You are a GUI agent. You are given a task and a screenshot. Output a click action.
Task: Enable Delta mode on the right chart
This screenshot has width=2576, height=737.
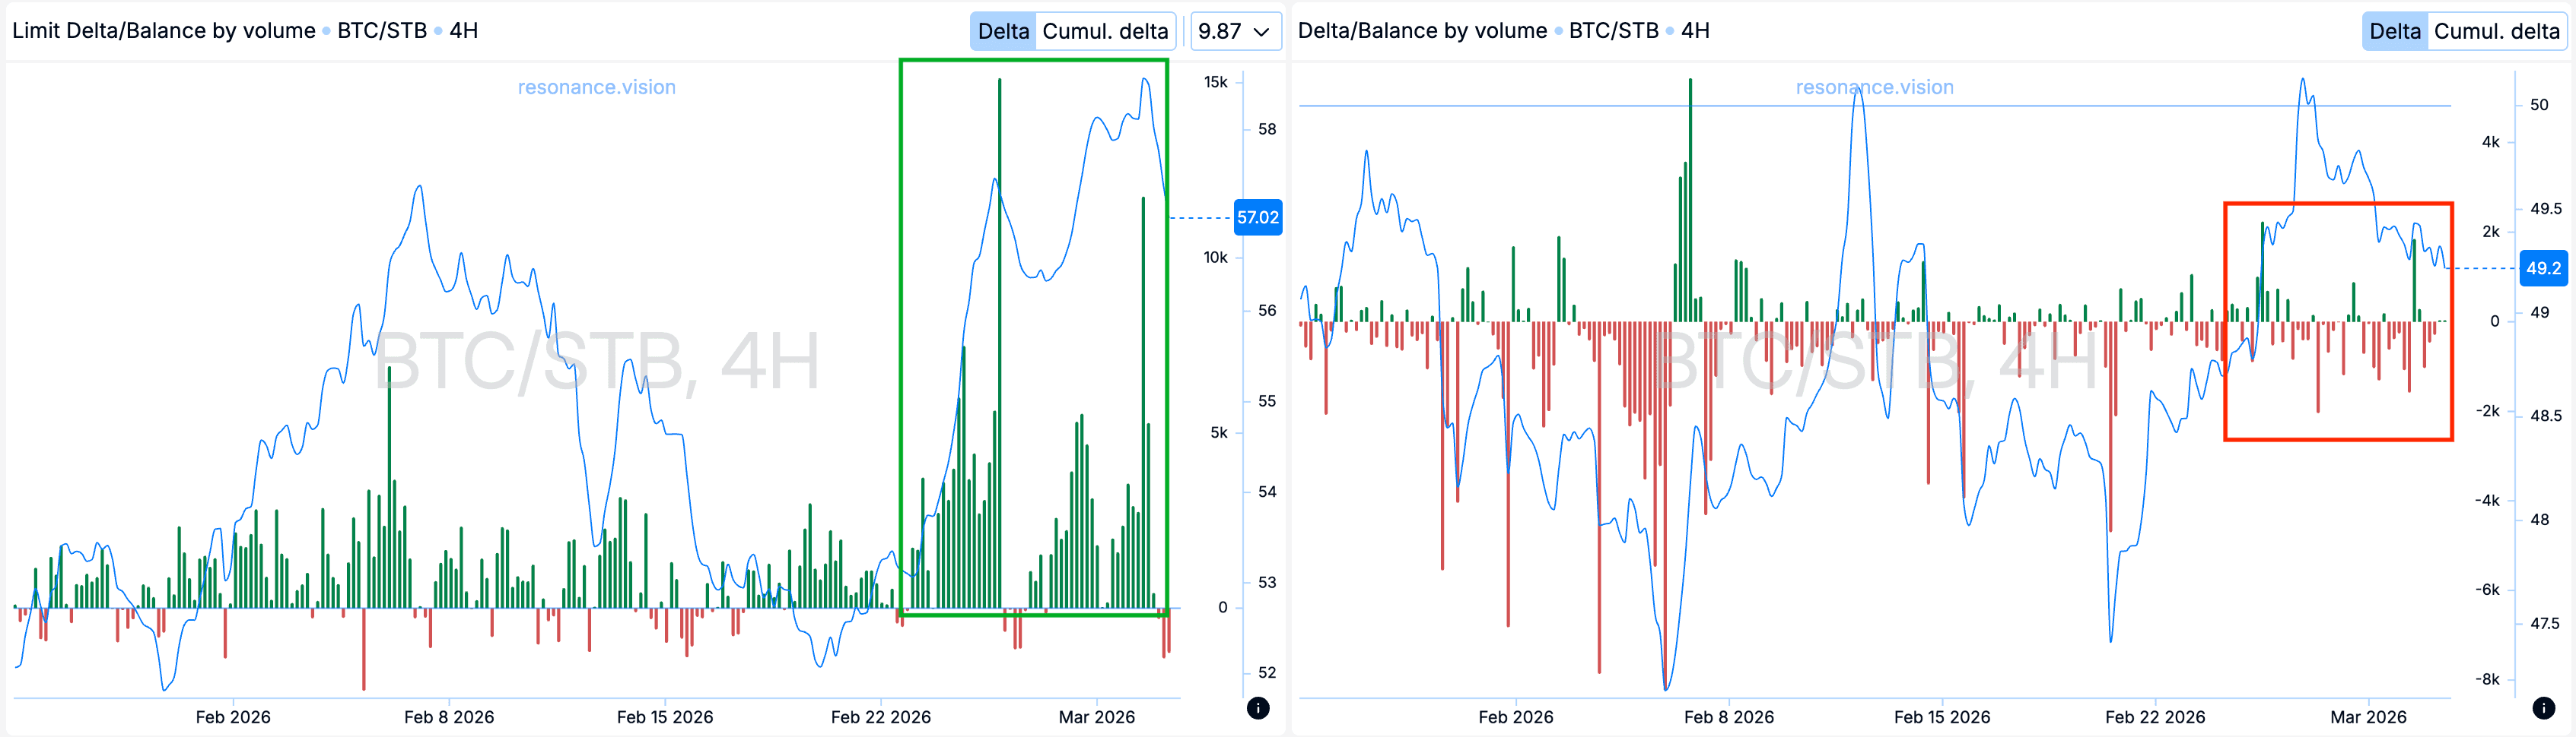[x=2396, y=31]
